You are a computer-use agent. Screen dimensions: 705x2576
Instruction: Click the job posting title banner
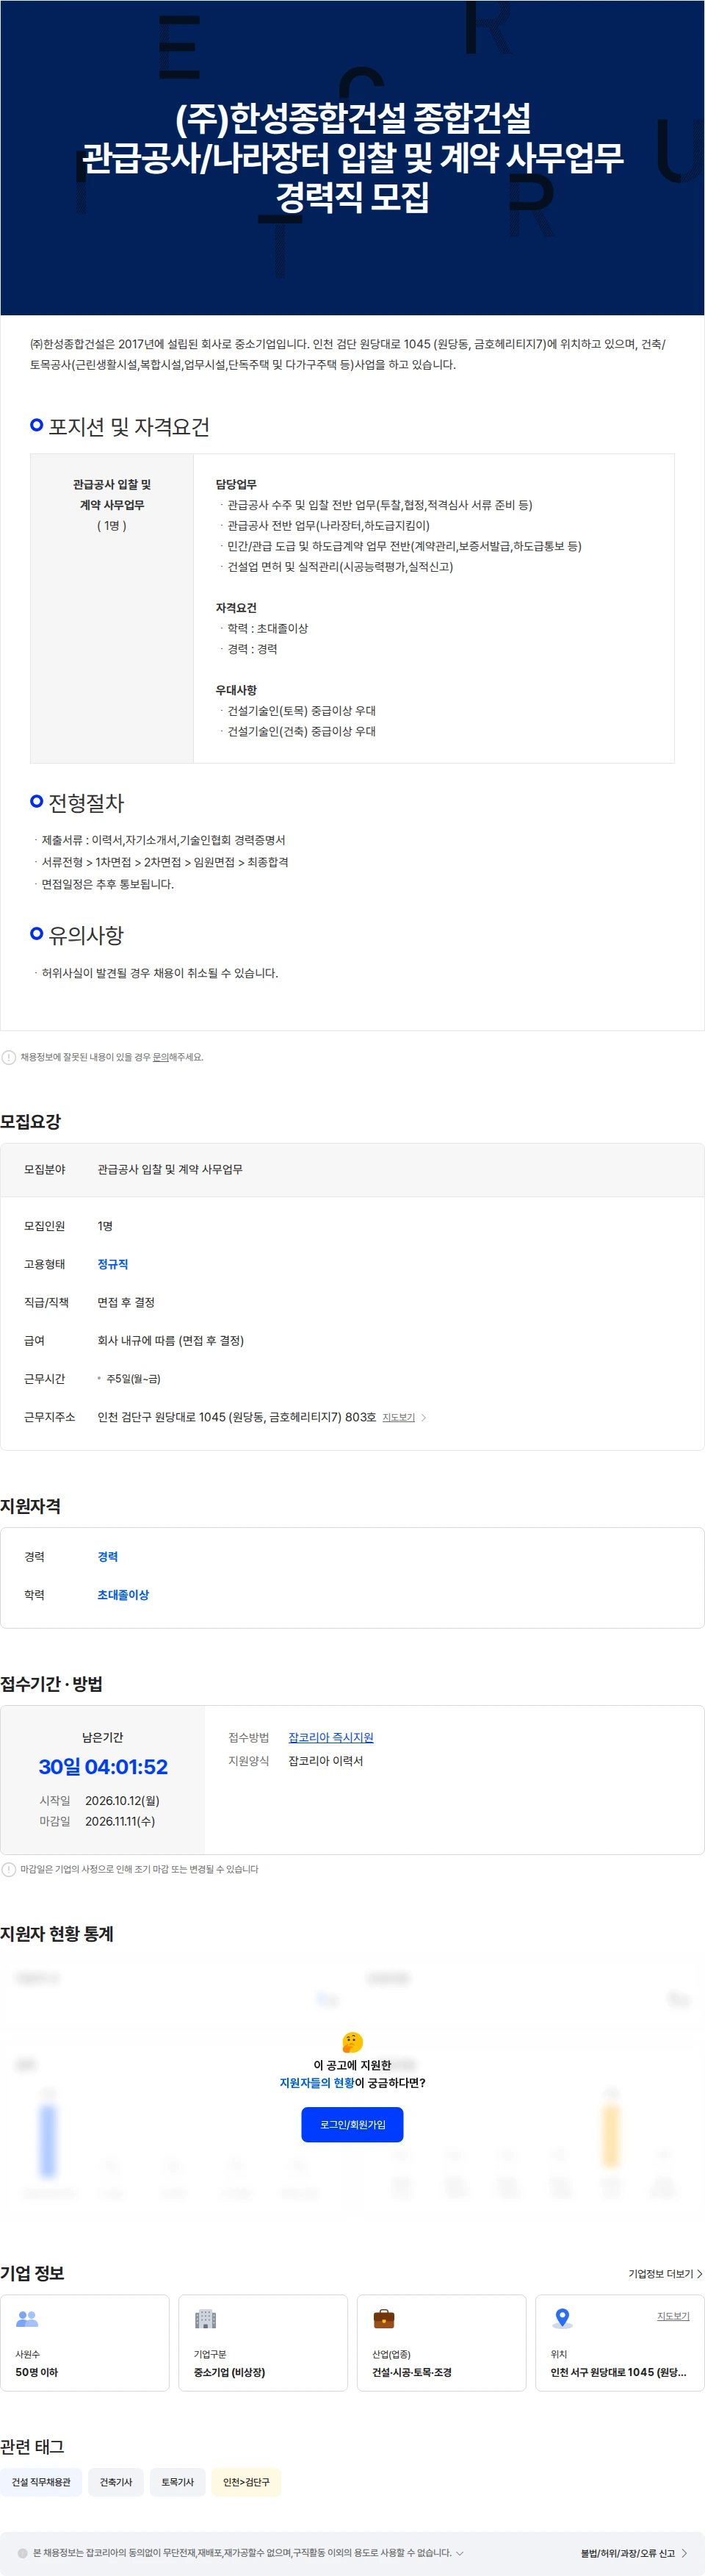pyautogui.click(x=352, y=157)
